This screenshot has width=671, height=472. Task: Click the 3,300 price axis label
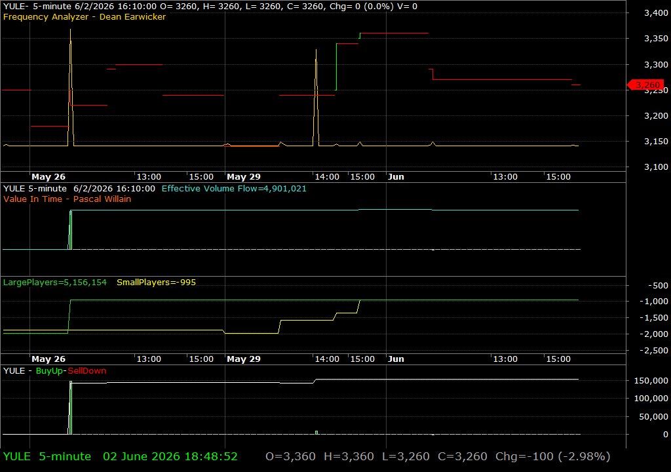coord(656,65)
